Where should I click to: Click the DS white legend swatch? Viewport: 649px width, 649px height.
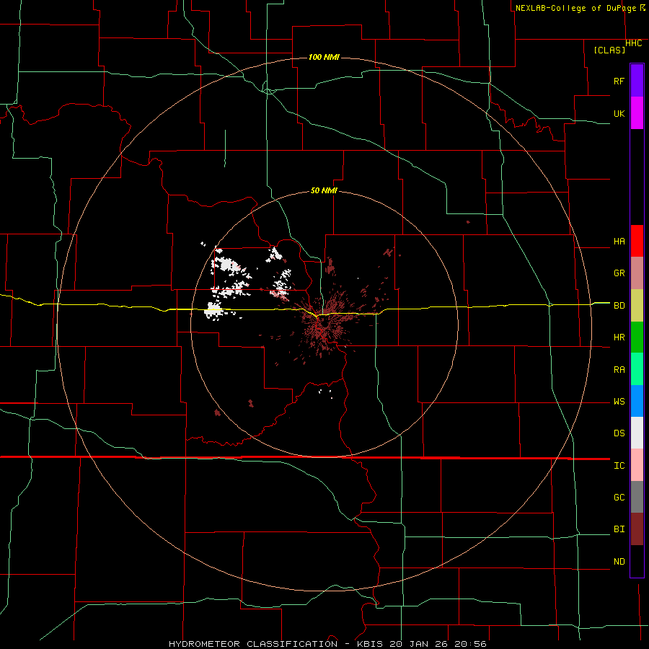coord(637,433)
